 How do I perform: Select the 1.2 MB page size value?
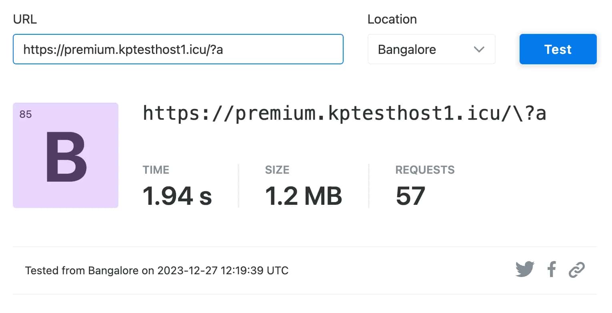[x=304, y=196]
